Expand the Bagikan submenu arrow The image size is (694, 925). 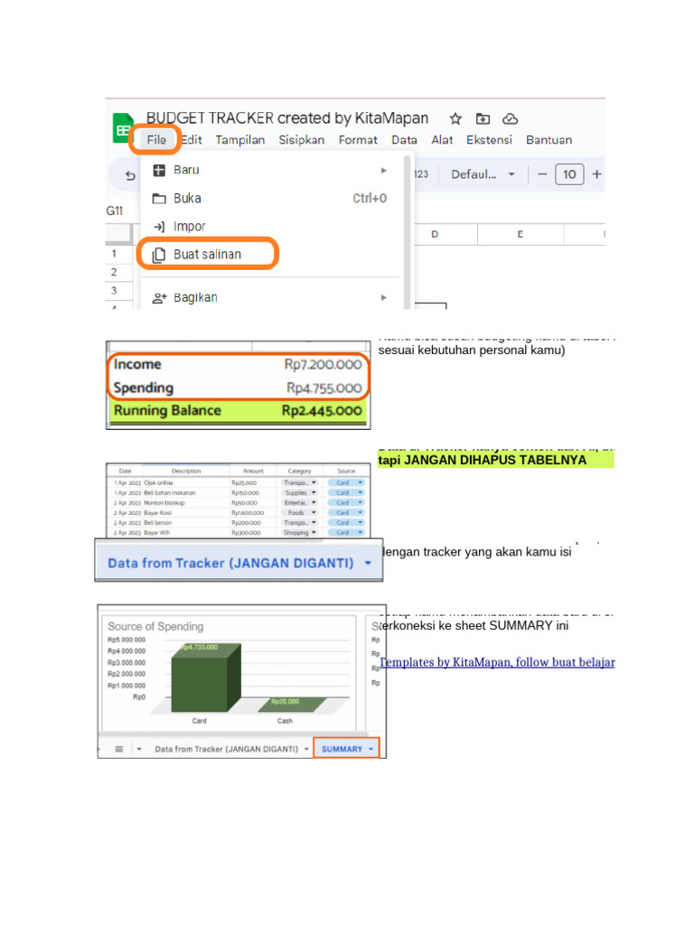tap(383, 298)
